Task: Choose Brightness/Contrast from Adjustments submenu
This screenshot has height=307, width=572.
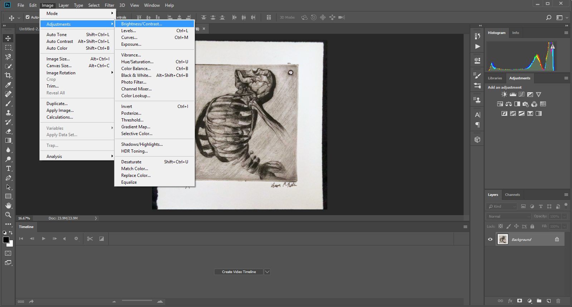Action: (x=155, y=24)
